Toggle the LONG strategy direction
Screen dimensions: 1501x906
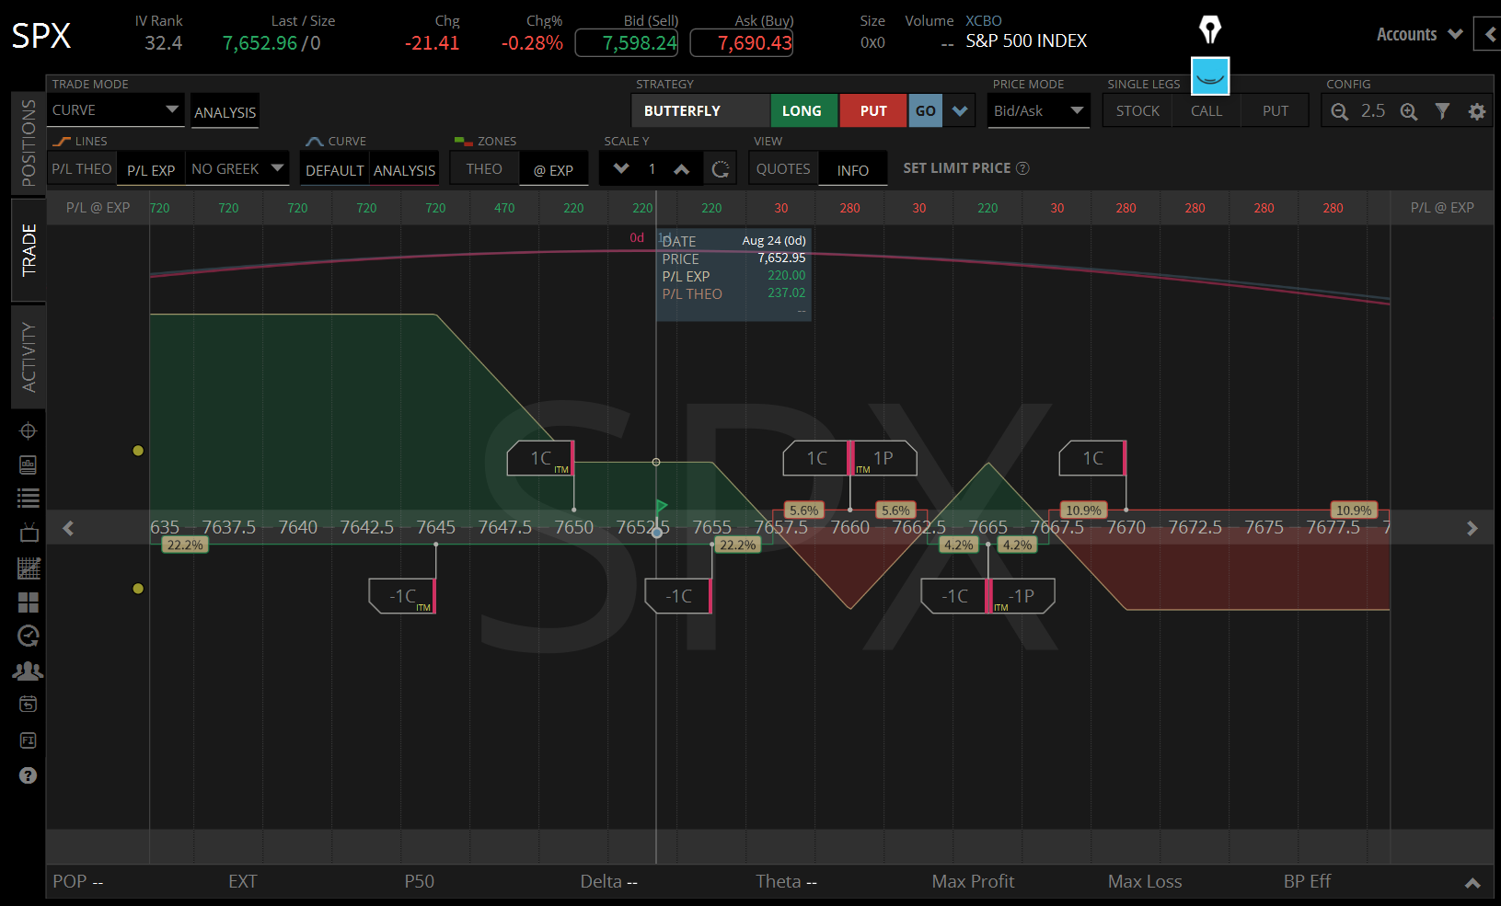pyautogui.click(x=802, y=111)
